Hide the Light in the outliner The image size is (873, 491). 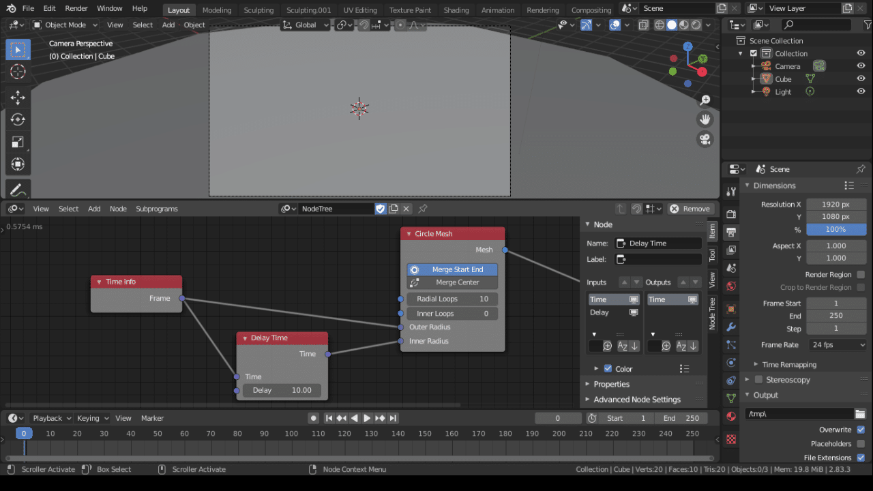(861, 92)
